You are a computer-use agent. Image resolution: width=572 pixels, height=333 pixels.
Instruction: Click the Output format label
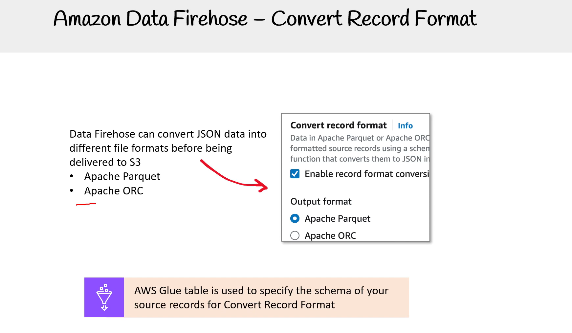click(x=321, y=201)
